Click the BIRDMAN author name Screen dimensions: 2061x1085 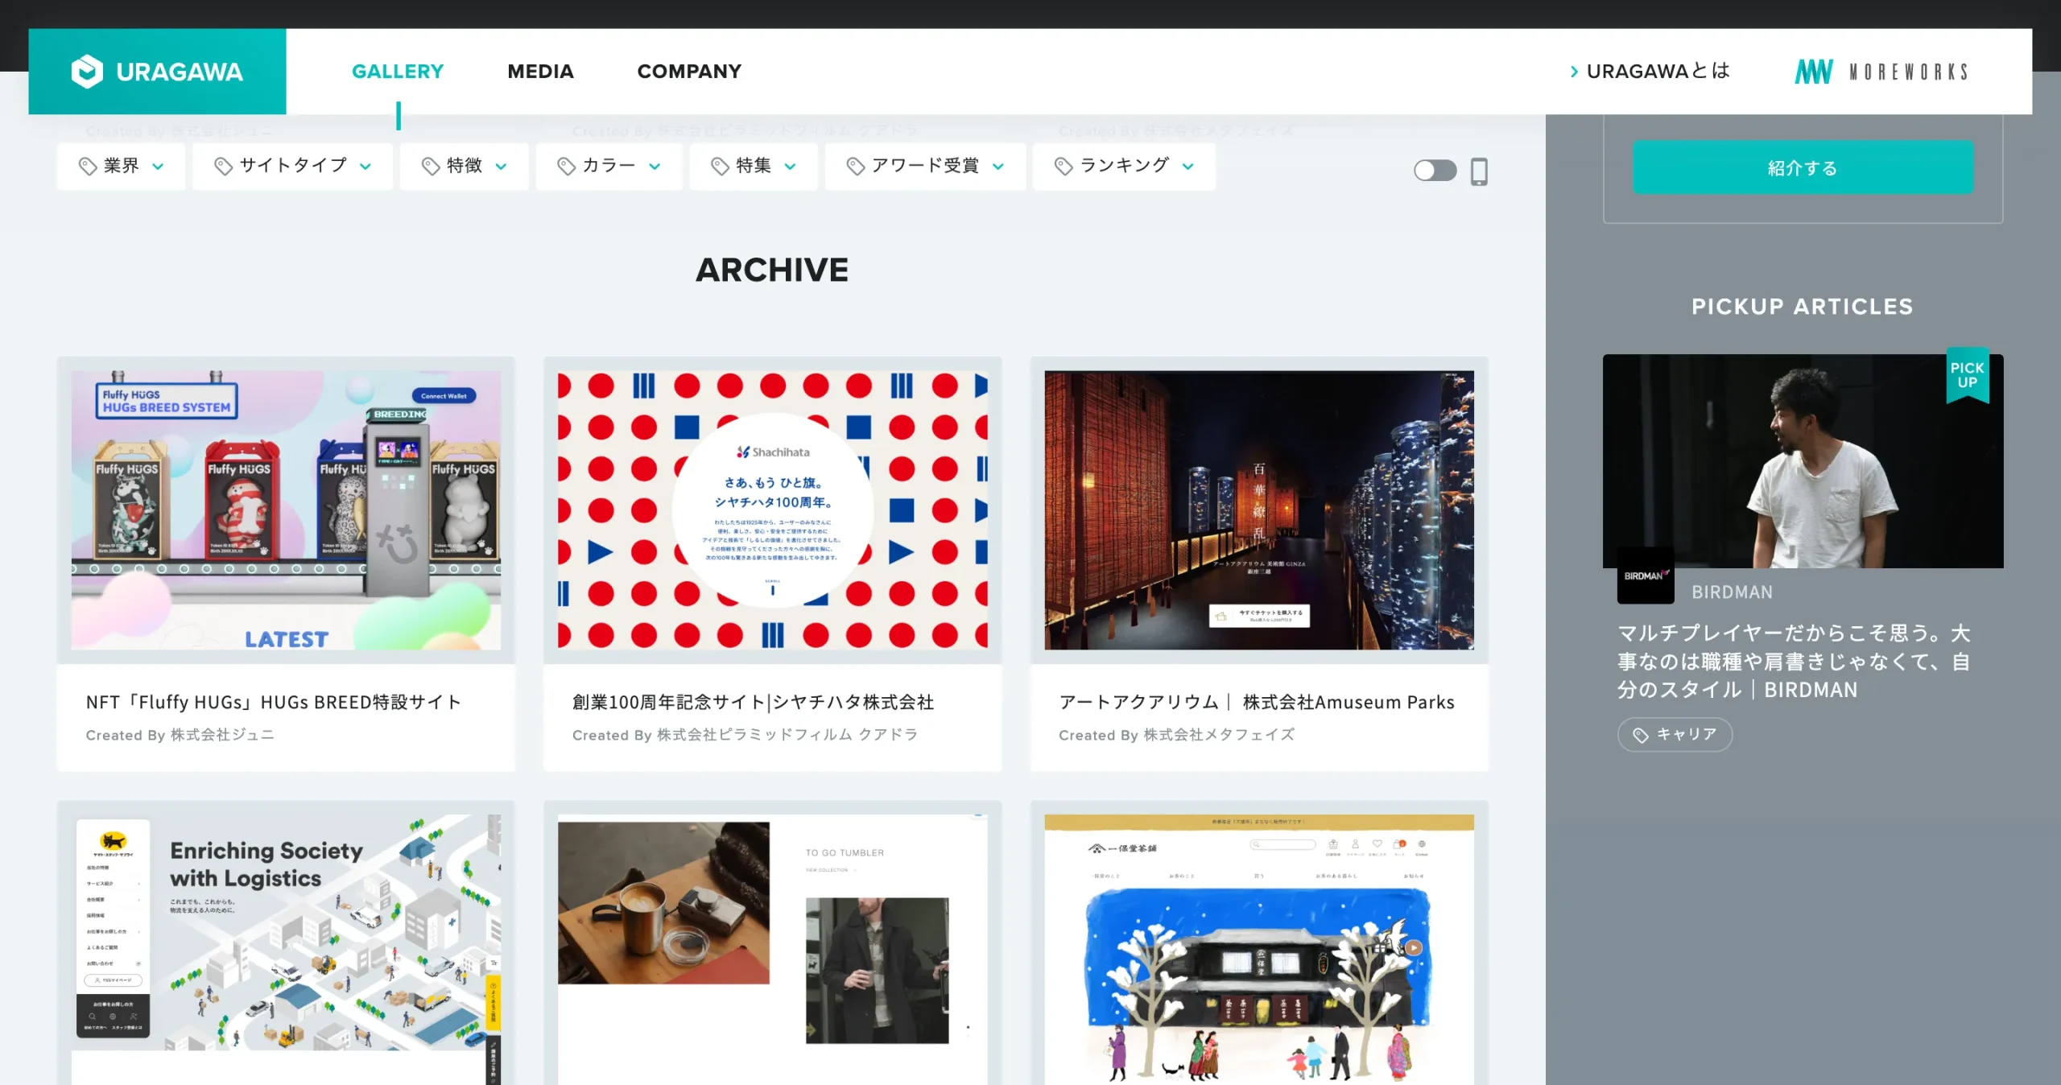coord(1732,592)
